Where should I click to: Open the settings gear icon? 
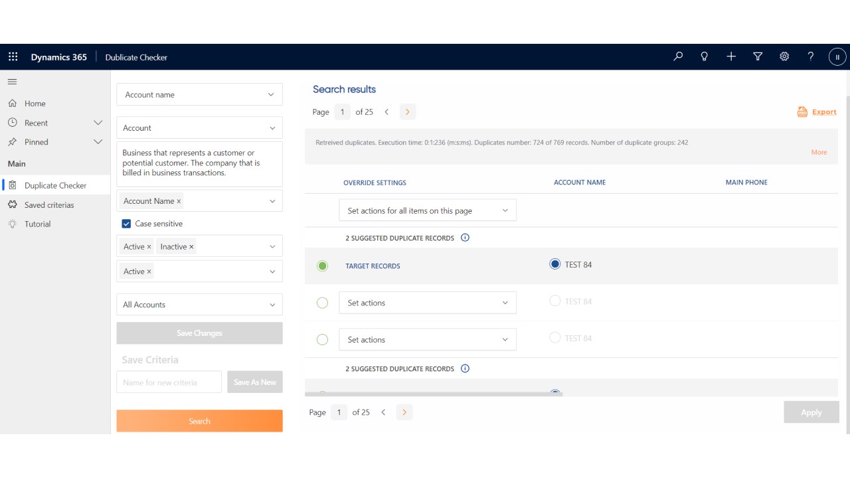(784, 56)
